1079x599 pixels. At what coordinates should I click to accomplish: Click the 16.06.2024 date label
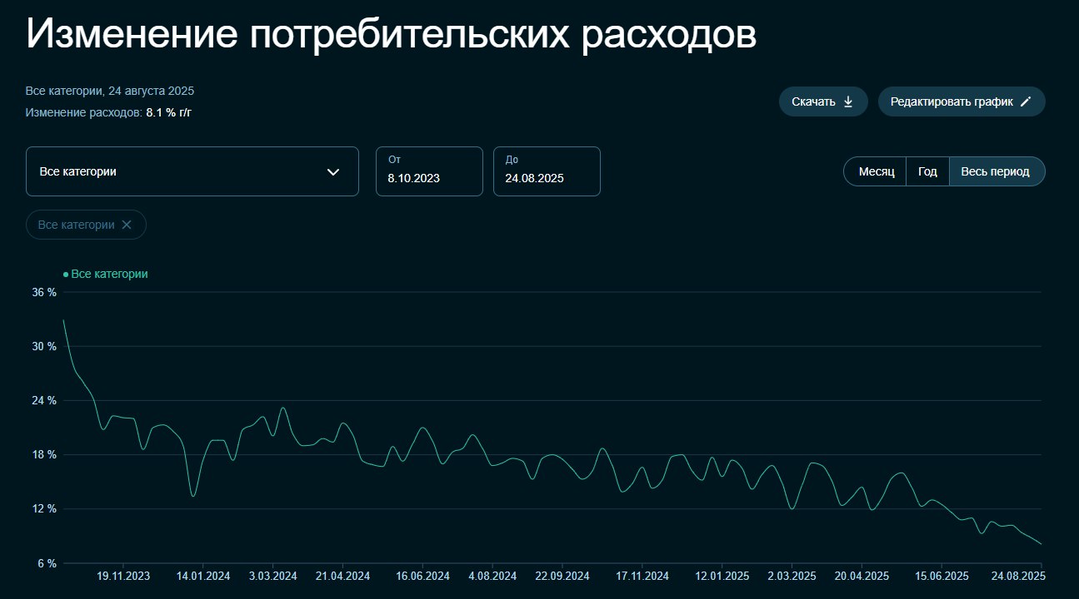(x=422, y=576)
